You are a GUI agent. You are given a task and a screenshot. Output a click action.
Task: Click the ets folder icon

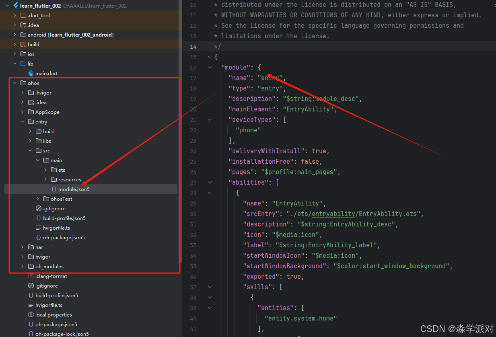54,170
